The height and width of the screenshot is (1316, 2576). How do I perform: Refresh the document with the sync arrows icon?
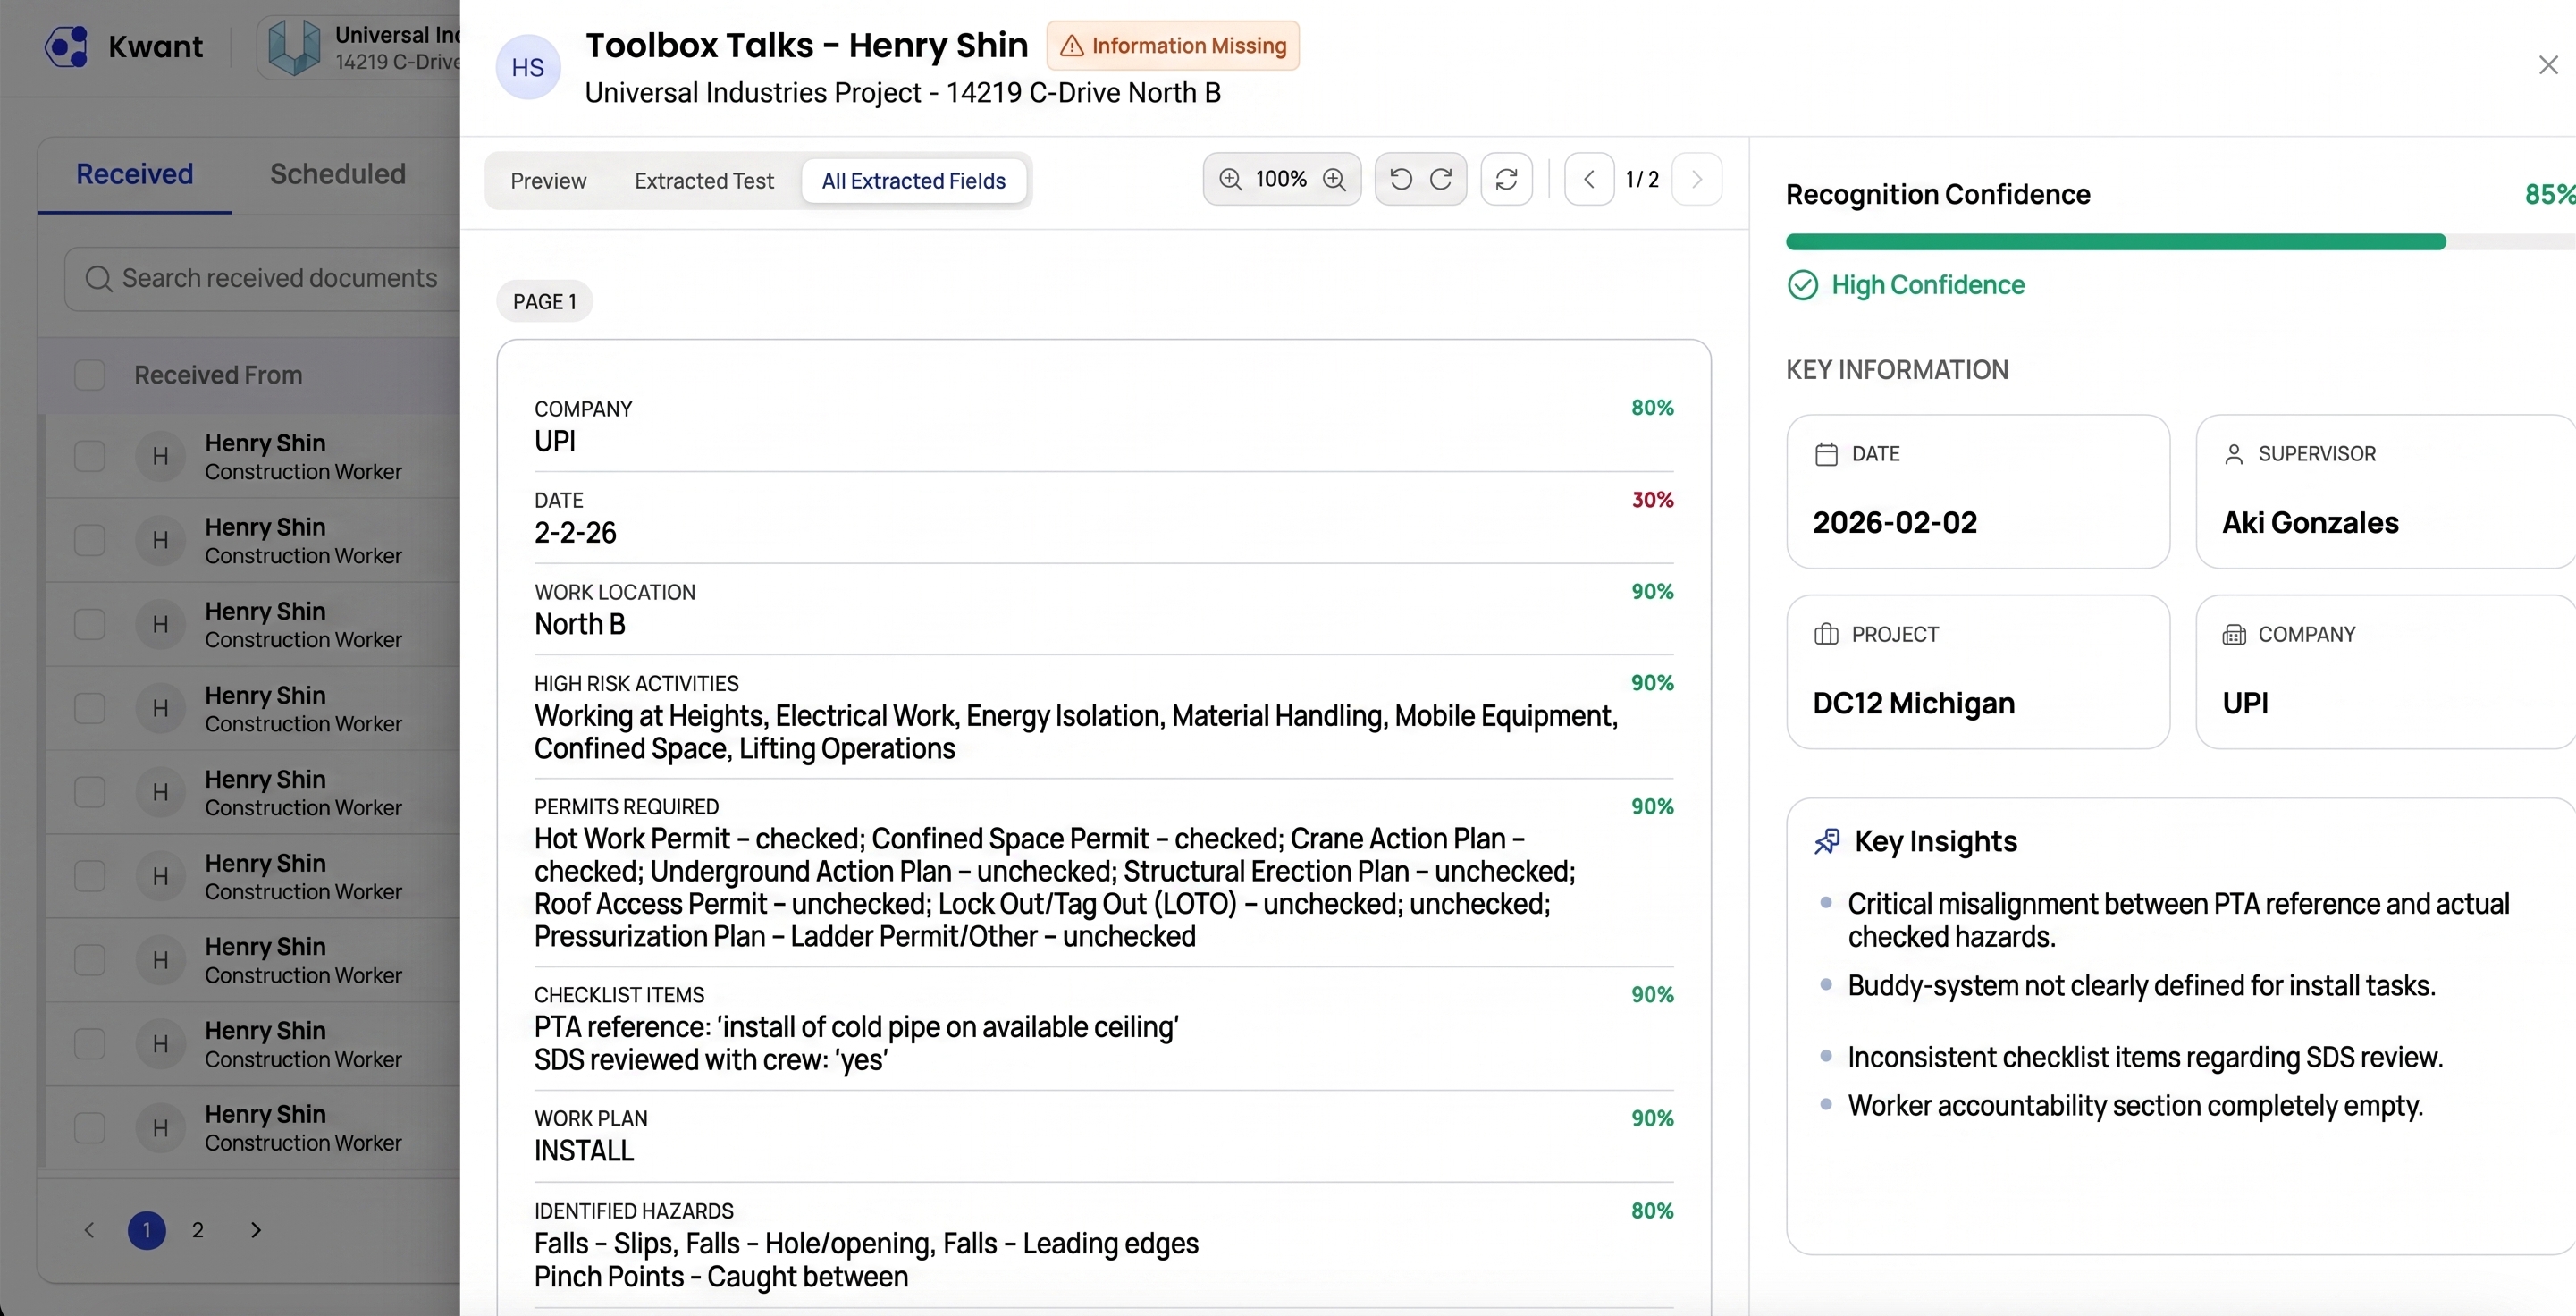pos(1506,179)
